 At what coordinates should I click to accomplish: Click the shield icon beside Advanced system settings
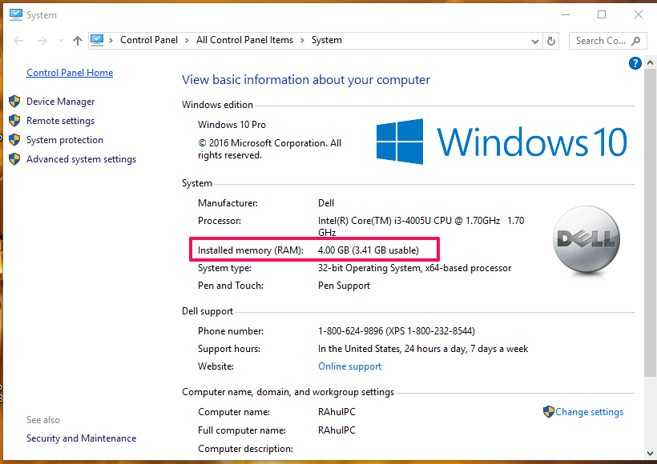click(14, 159)
